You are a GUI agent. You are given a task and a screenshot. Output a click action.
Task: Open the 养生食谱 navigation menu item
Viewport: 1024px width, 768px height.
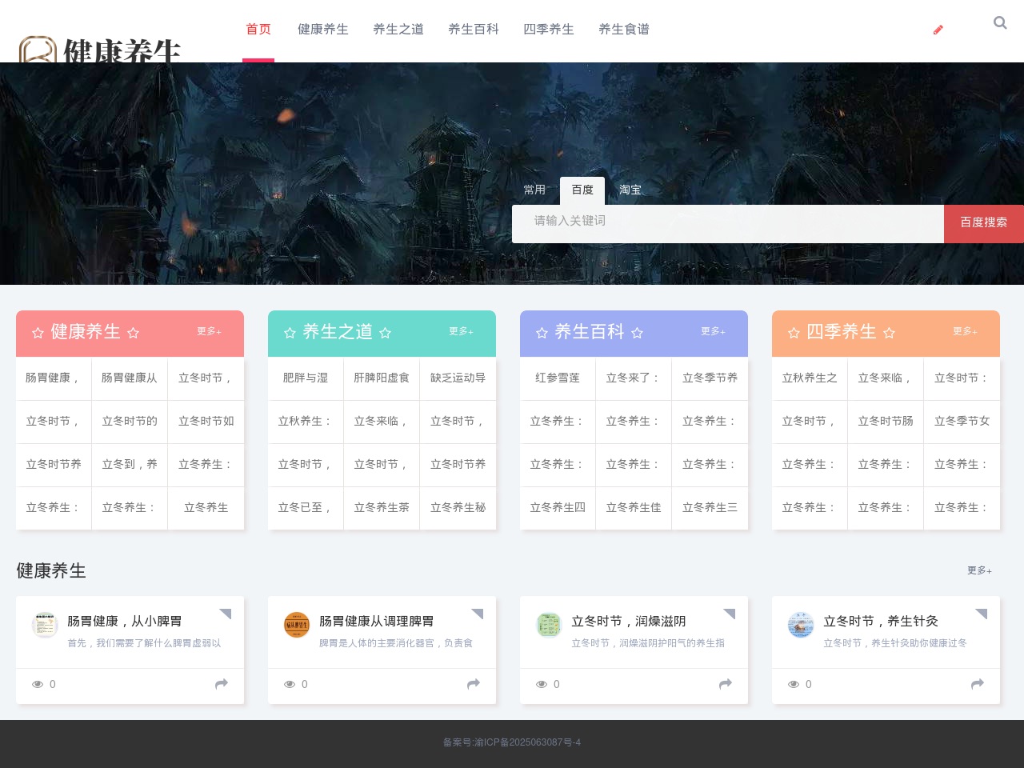point(624,30)
